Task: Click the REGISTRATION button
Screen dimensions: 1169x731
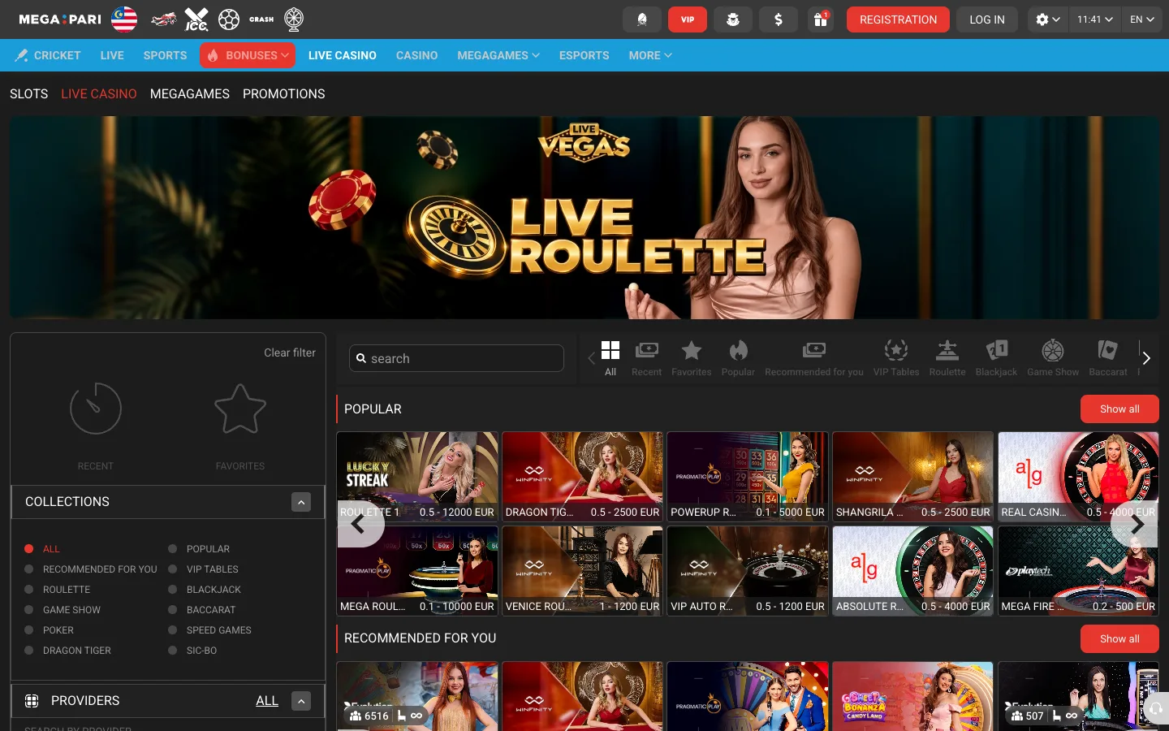Action: 898,19
